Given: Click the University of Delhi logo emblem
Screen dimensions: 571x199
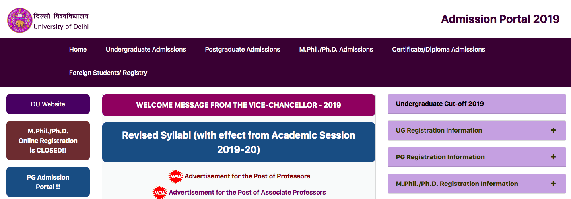Looking at the screenshot, I should pos(19,20).
